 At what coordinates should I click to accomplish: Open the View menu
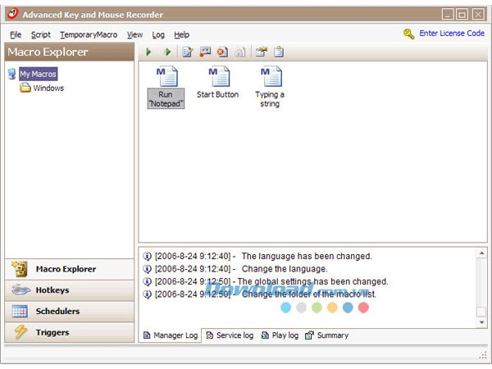coord(135,34)
